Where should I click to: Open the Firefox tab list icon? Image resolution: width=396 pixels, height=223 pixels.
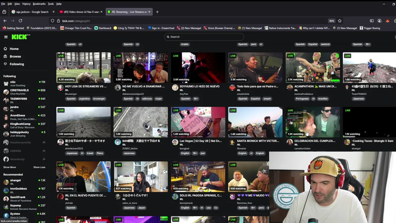click(4, 12)
